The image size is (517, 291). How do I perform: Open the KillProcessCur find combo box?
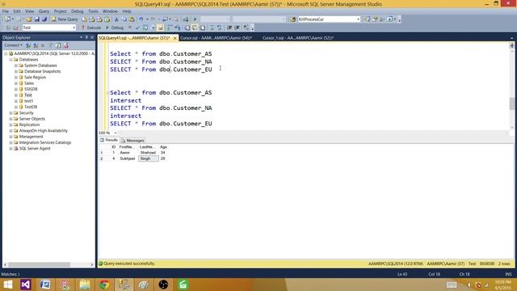pos(329,19)
